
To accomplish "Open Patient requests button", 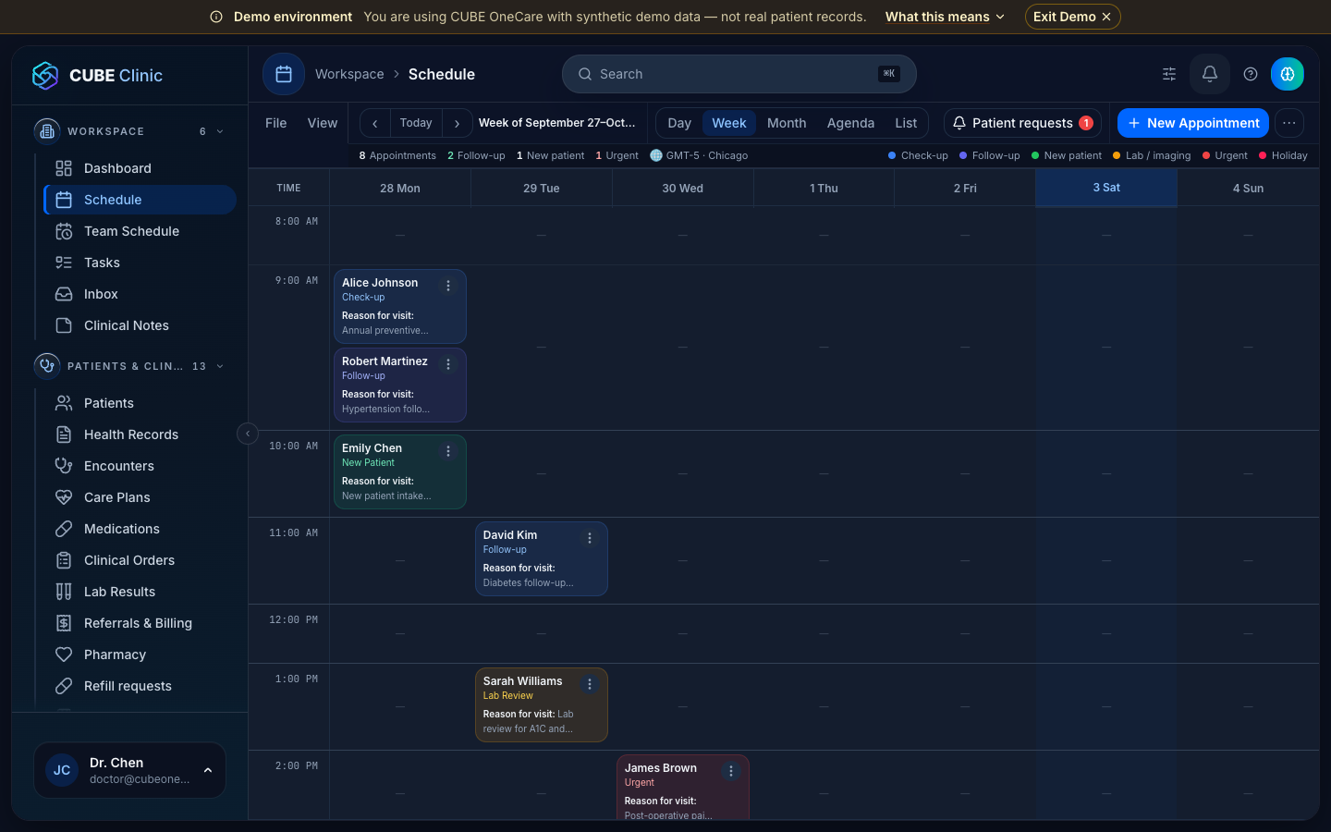I will point(1022,123).
